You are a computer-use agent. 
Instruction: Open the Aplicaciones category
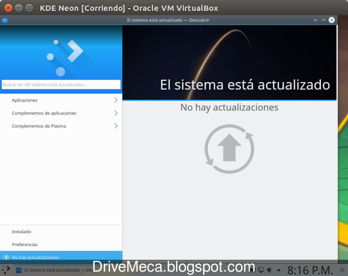[61, 100]
